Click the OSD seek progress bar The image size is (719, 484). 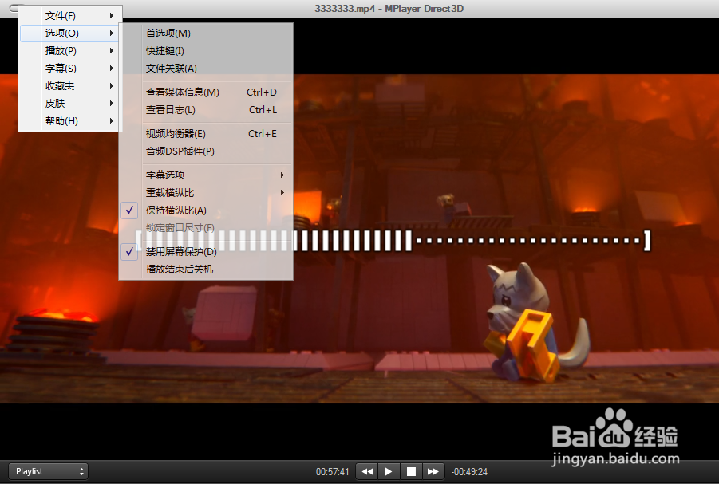393,241
